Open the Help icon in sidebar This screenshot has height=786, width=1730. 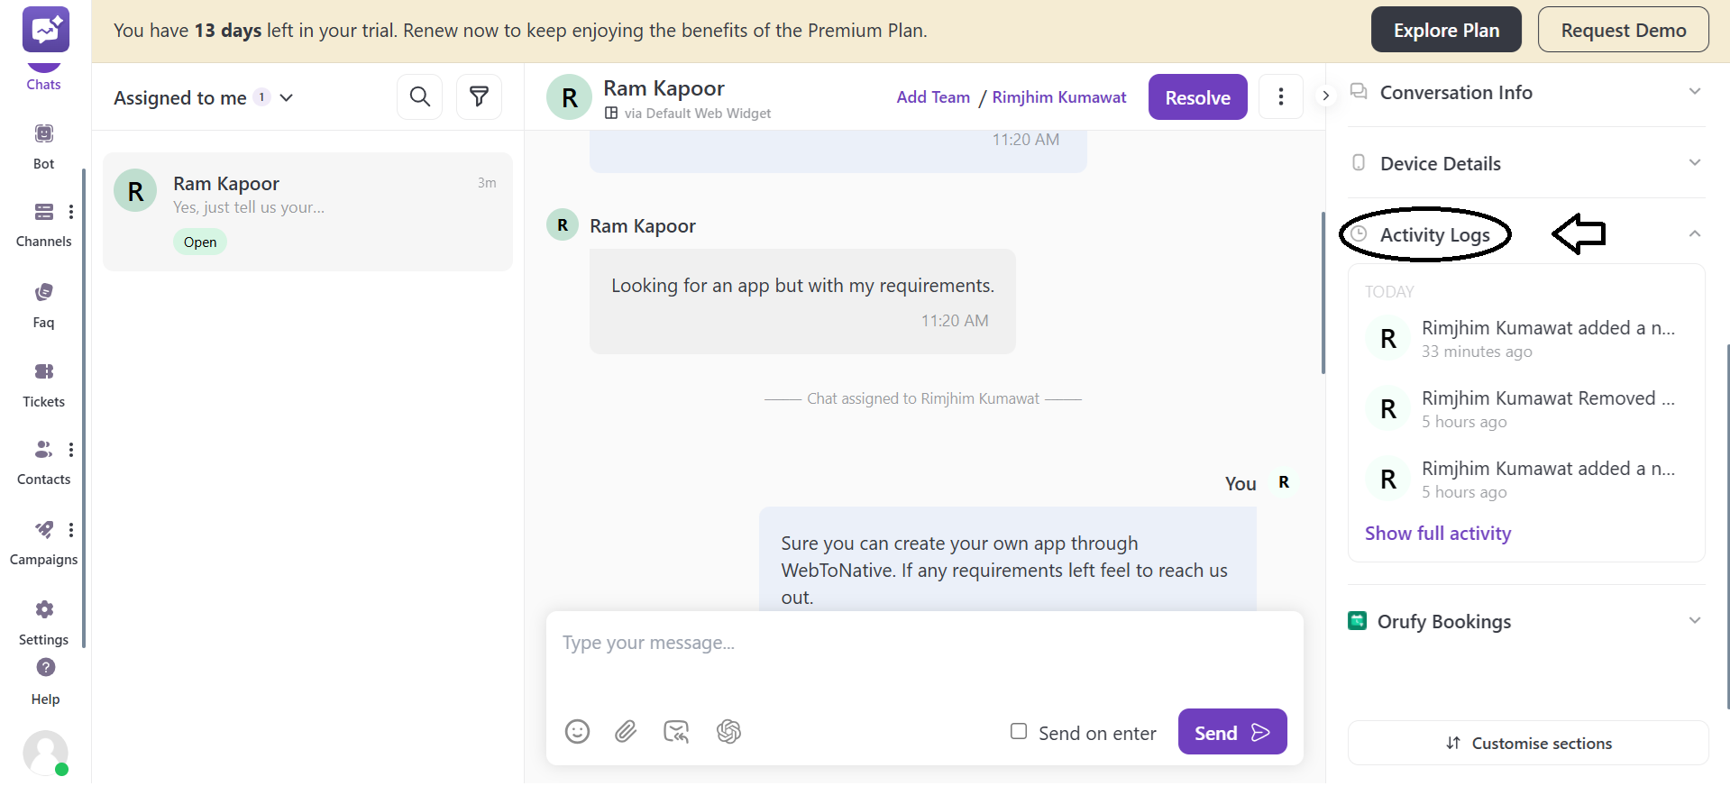(x=45, y=668)
